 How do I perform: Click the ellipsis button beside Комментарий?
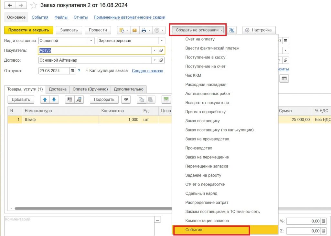pos(157,220)
